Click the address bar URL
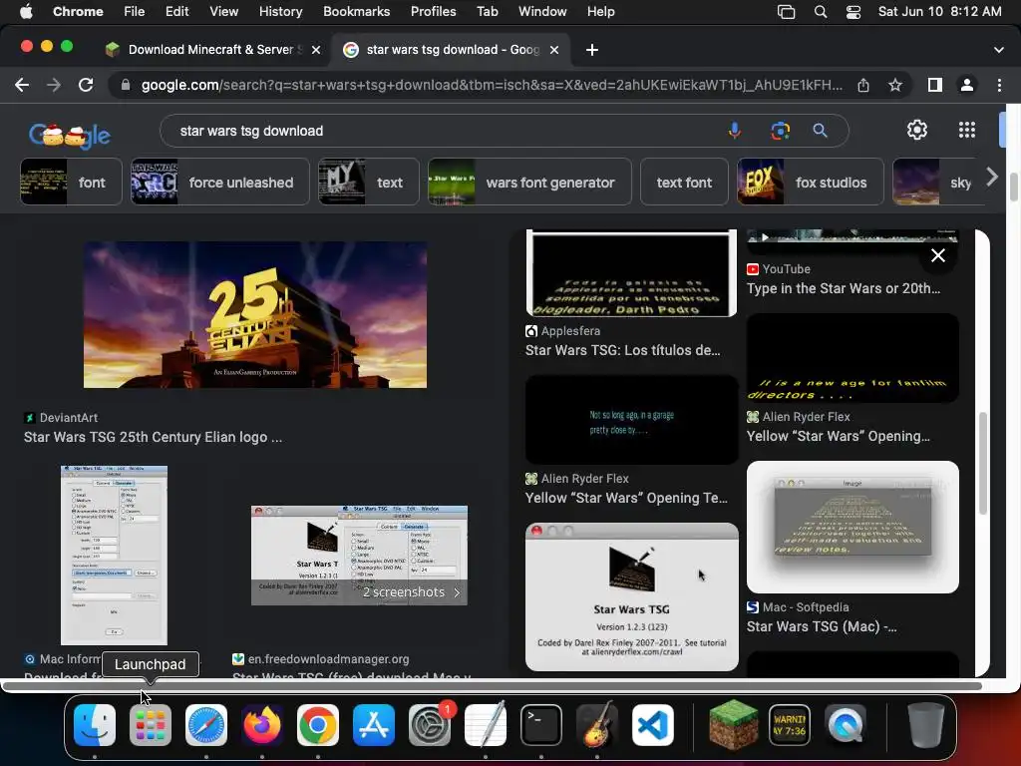This screenshot has height=766, width=1021. point(492,85)
